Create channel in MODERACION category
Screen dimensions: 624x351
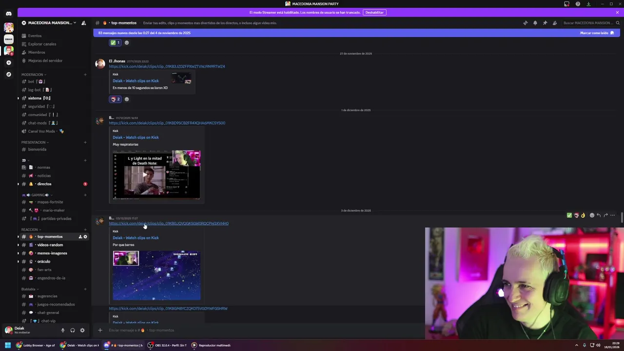[85, 75]
